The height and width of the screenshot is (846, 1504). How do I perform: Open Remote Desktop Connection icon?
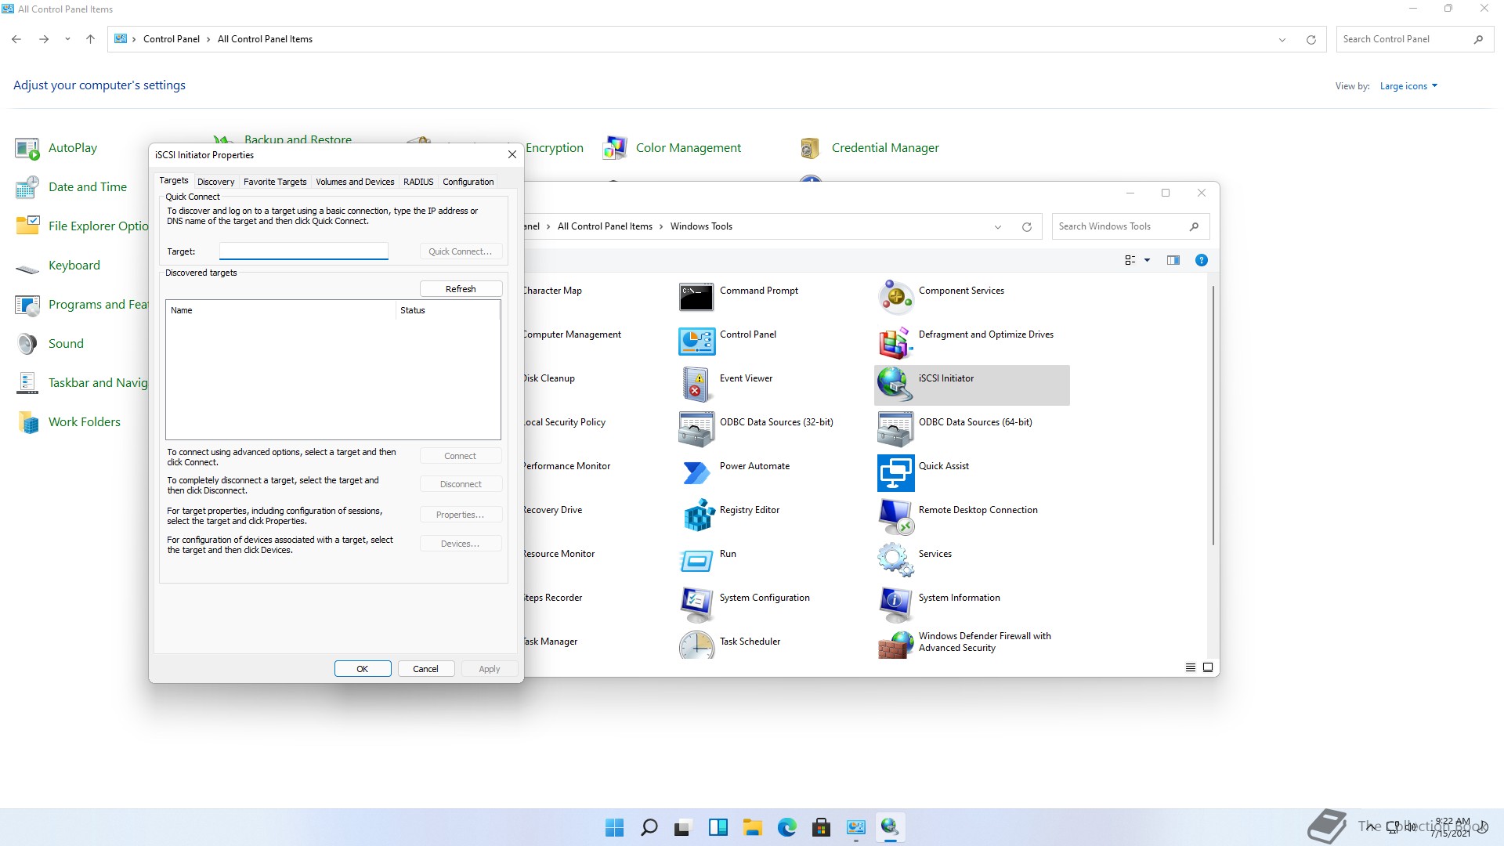tap(895, 516)
